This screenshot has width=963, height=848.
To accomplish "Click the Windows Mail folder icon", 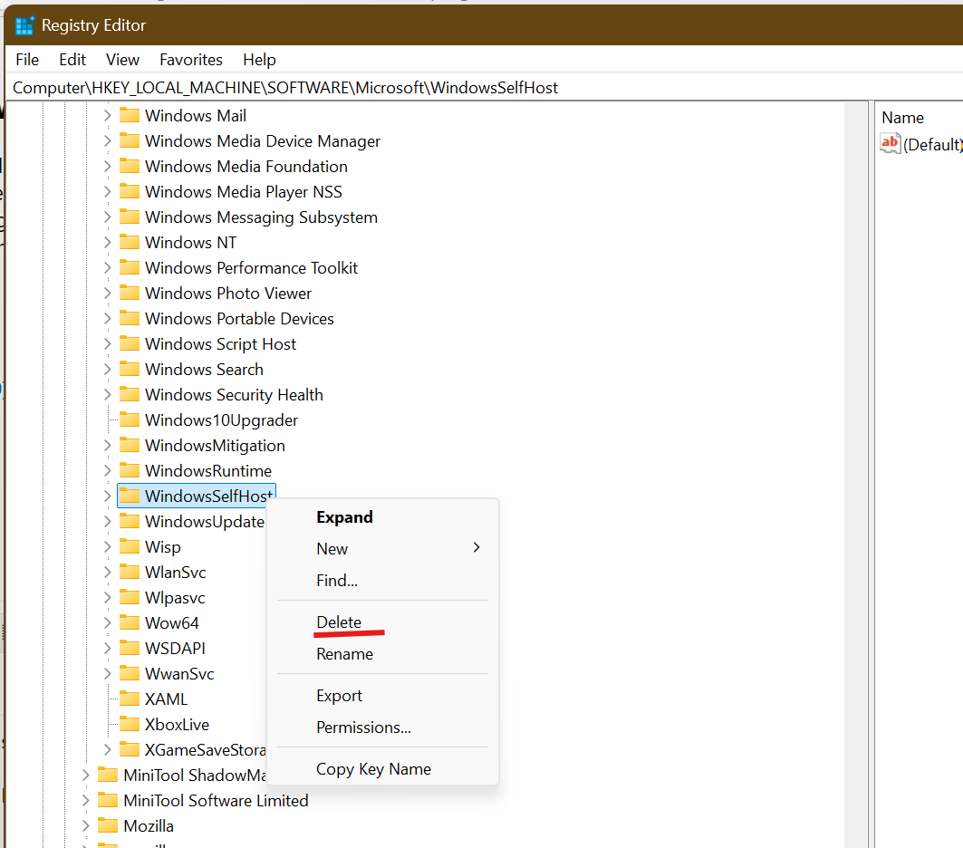I will pos(129,115).
